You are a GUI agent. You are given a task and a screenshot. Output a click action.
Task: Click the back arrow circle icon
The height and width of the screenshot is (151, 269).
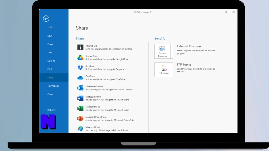pos(46,19)
